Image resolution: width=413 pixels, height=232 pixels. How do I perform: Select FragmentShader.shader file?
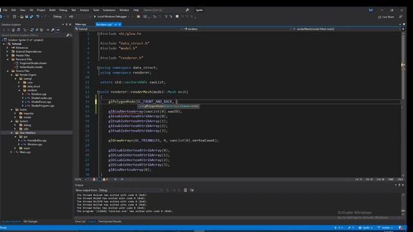click(33, 63)
